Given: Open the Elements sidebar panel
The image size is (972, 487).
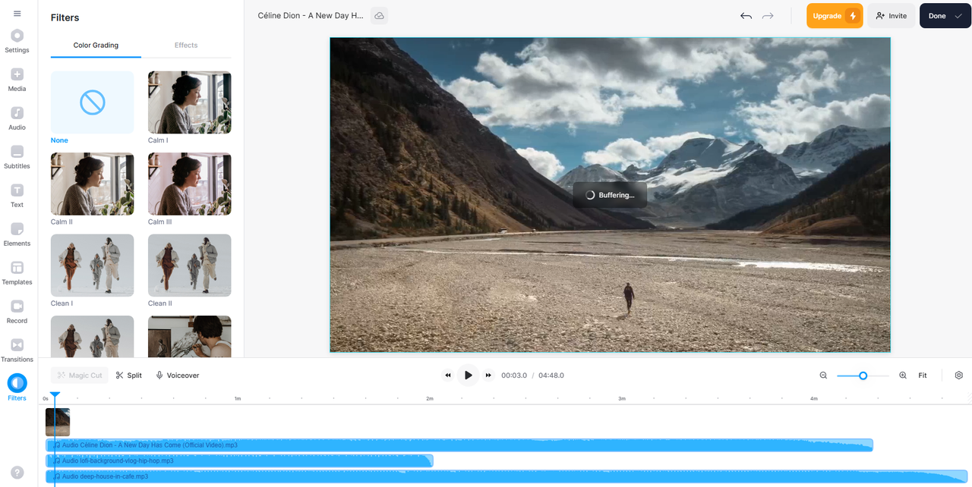Looking at the screenshot, I should click(17, 234).
